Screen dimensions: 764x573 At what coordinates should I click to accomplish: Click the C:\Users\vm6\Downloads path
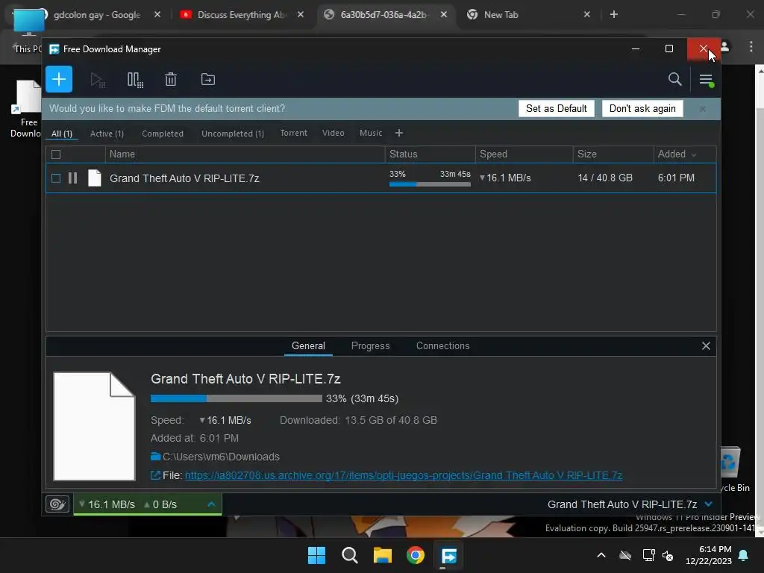point(221,457)
